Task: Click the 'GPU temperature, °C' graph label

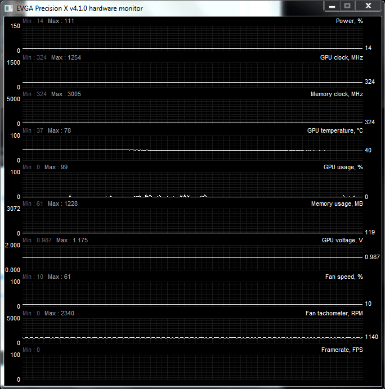Action: coord(335,130)
